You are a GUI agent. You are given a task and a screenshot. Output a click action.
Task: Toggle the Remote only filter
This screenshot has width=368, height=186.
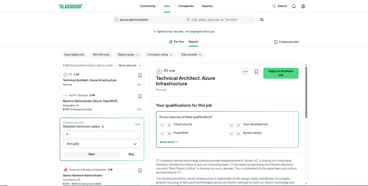(x=101, y=54)
